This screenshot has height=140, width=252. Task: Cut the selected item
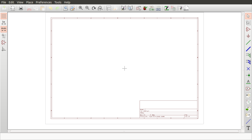(29, 8)
